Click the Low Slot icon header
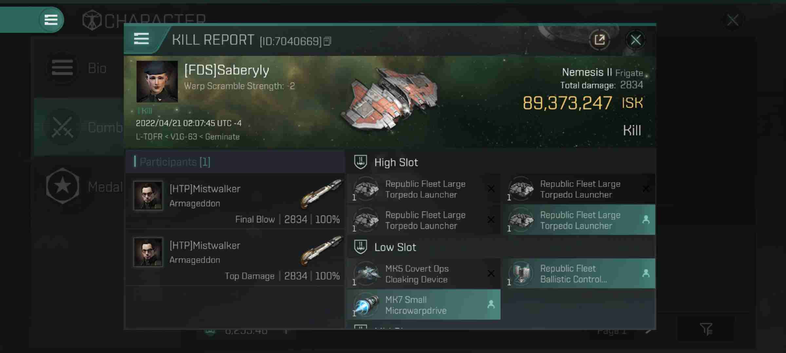The width and height of the screenshot is (786, 353). tap(361, 246)
